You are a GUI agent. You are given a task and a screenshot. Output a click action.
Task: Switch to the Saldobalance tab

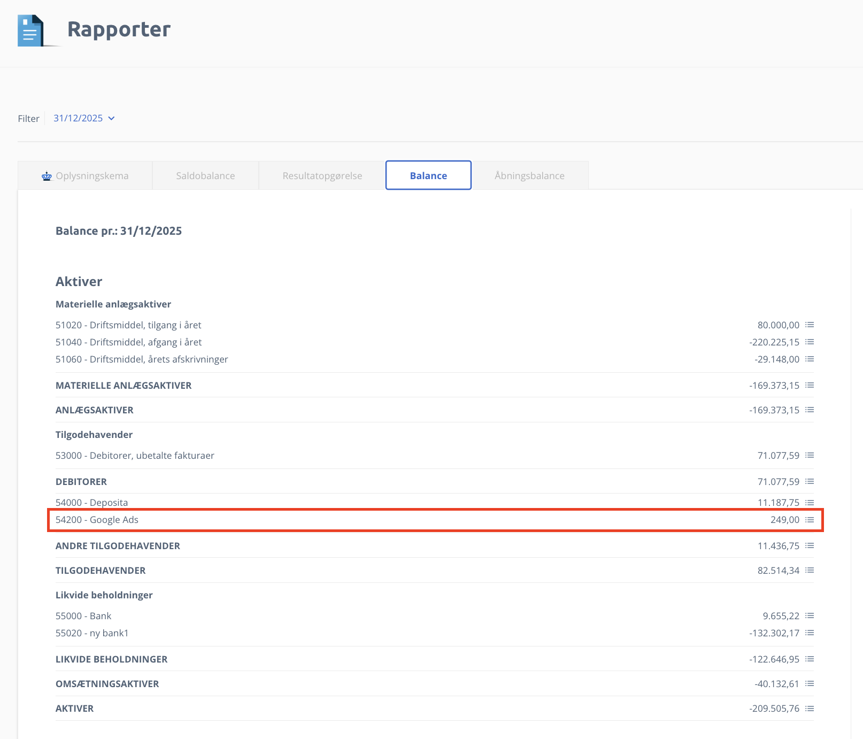[205, 176]
